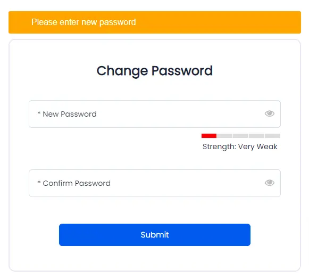Click the asterisk before New Password
The width and height of the screenshot is (309, 278).
point(39,113)
